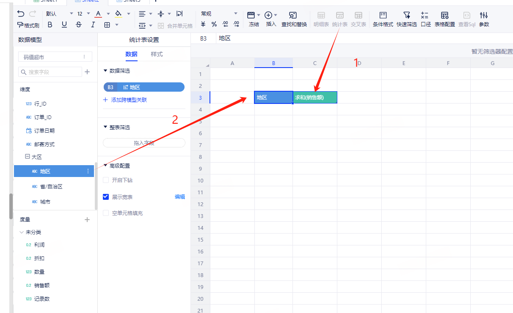The width and height of the screenshot is (513, 313).
Task: Click the 查找和替换 find and replace icon
Action: coord(294,19)
